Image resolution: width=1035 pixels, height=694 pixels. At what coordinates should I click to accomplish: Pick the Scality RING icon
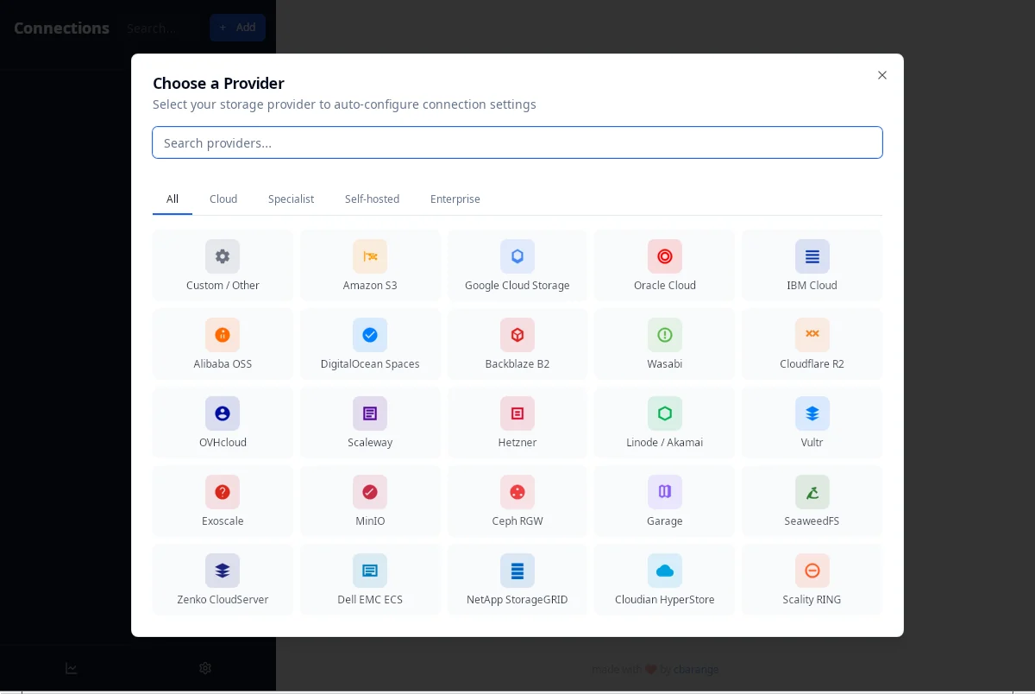tap(812, 571)
